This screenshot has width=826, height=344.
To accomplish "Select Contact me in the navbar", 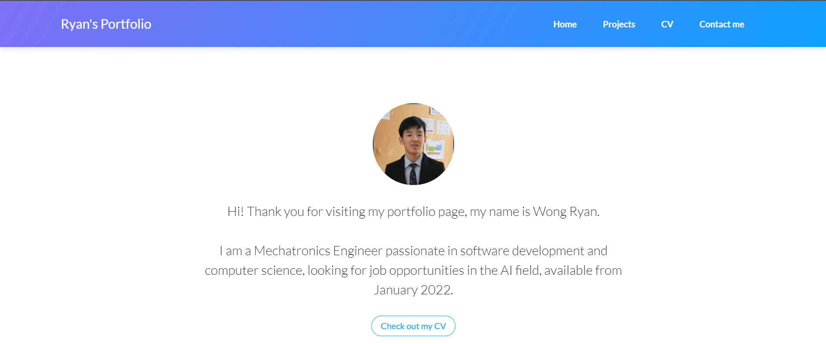I will 721,24.
